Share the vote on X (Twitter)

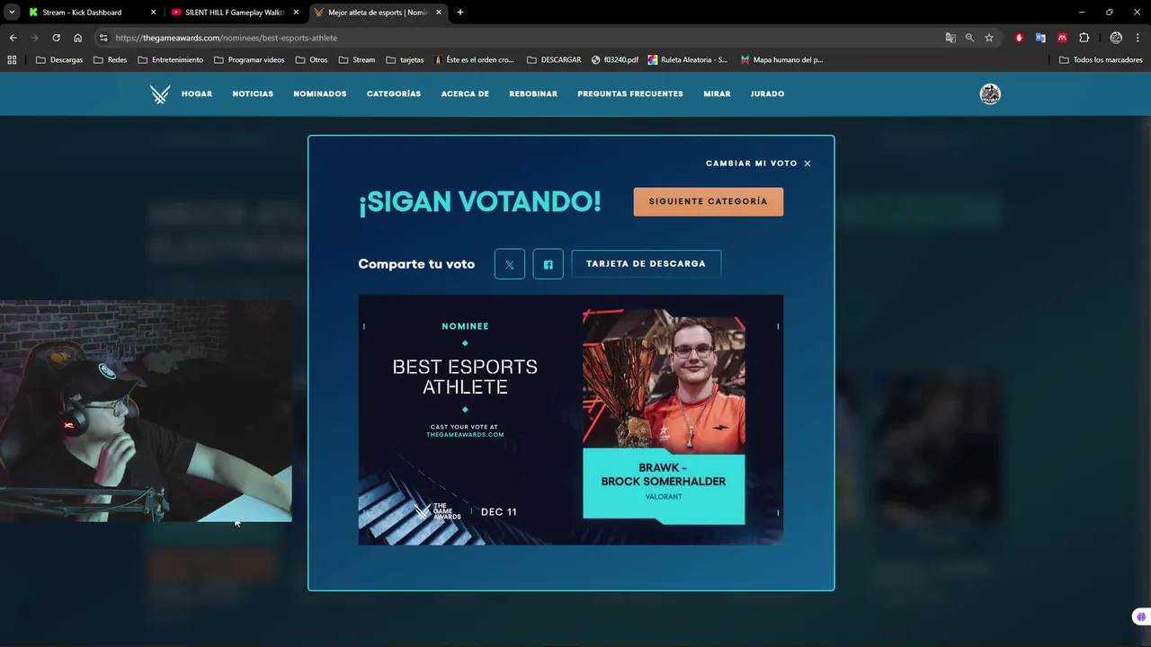click(510, 264)
